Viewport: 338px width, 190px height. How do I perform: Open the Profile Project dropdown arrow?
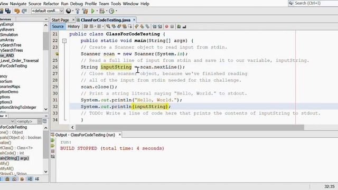coord(116,11)
